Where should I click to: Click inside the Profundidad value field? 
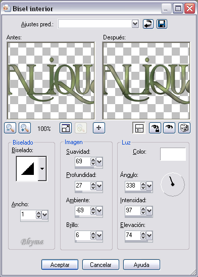[83, 186]
